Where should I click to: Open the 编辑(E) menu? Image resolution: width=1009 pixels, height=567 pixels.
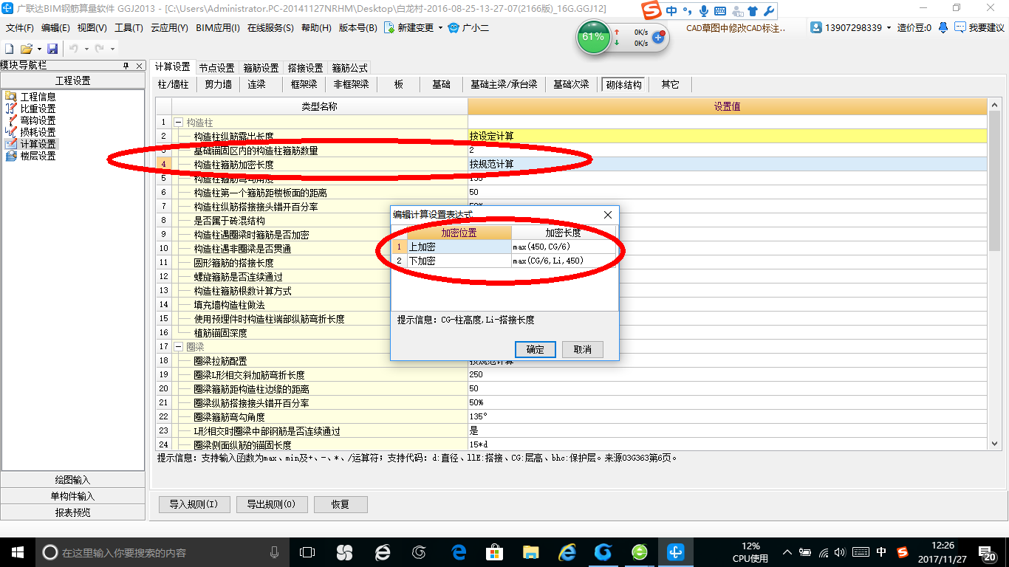pyautogui.click(x=55, y=27)
